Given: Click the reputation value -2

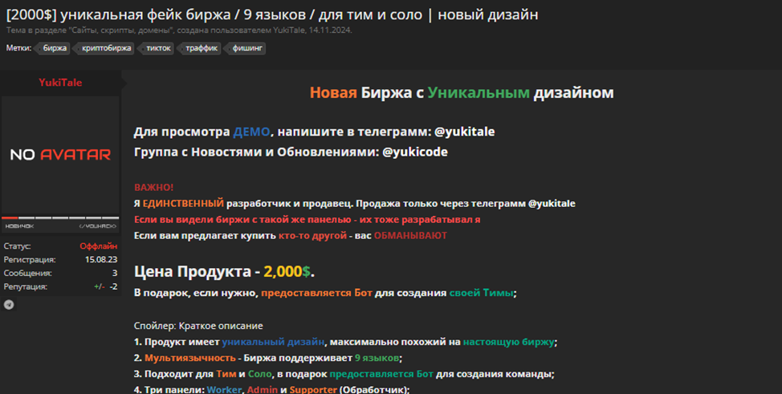Looking at the screenshot, I should [114, 286].
